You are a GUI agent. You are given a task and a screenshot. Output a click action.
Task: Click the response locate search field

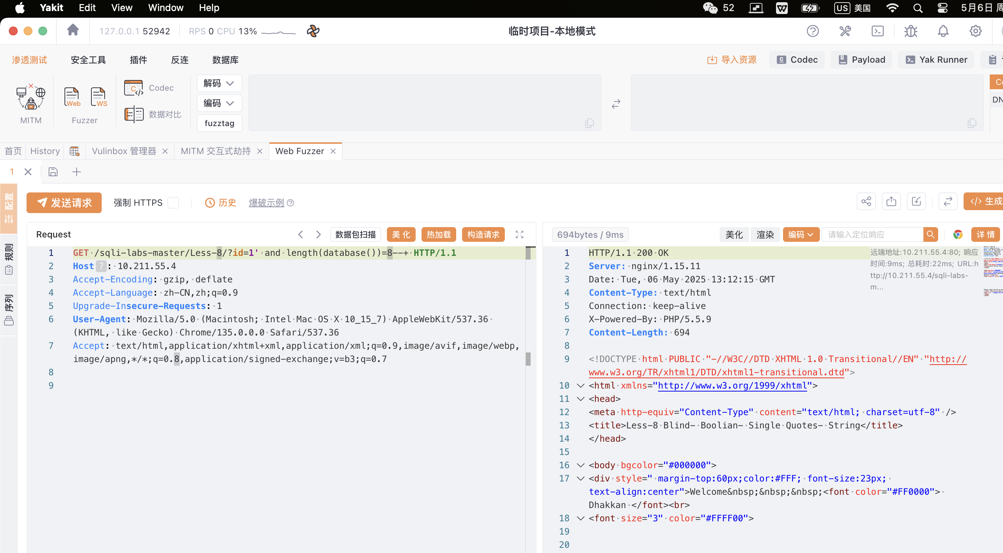pyautogui.click(x=872, y=234)
